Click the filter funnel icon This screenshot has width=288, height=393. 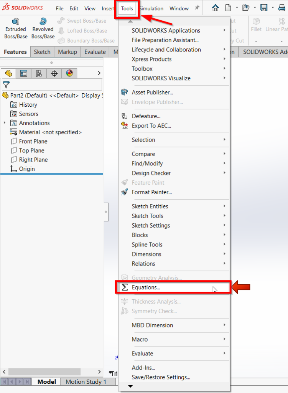click(6, 85)
